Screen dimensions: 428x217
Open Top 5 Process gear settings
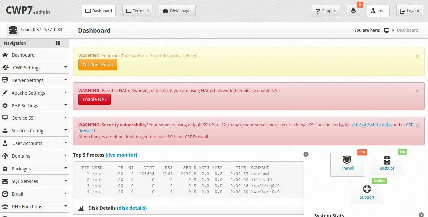coord(306,154)
